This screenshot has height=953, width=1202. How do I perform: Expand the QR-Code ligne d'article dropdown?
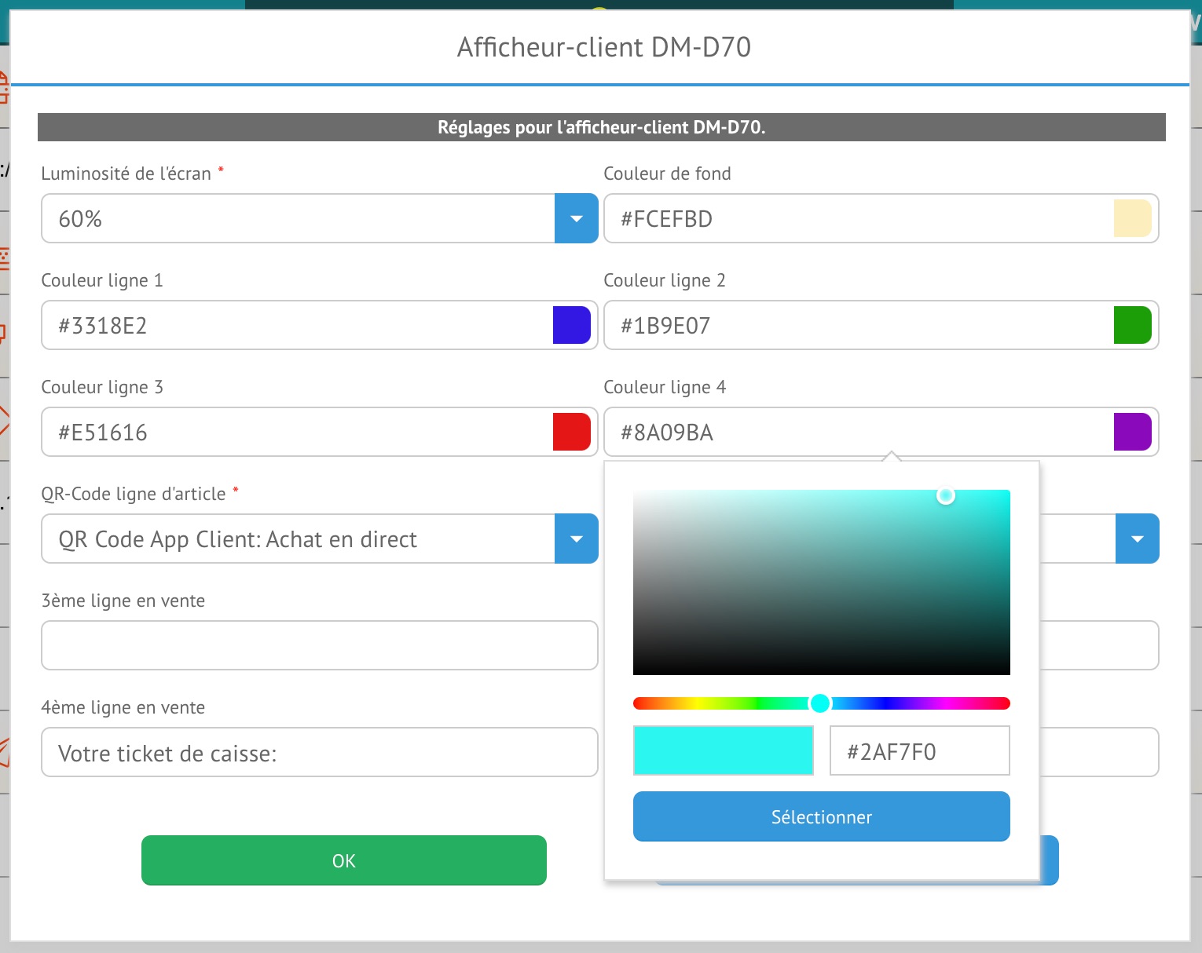(x=576, y=539)
